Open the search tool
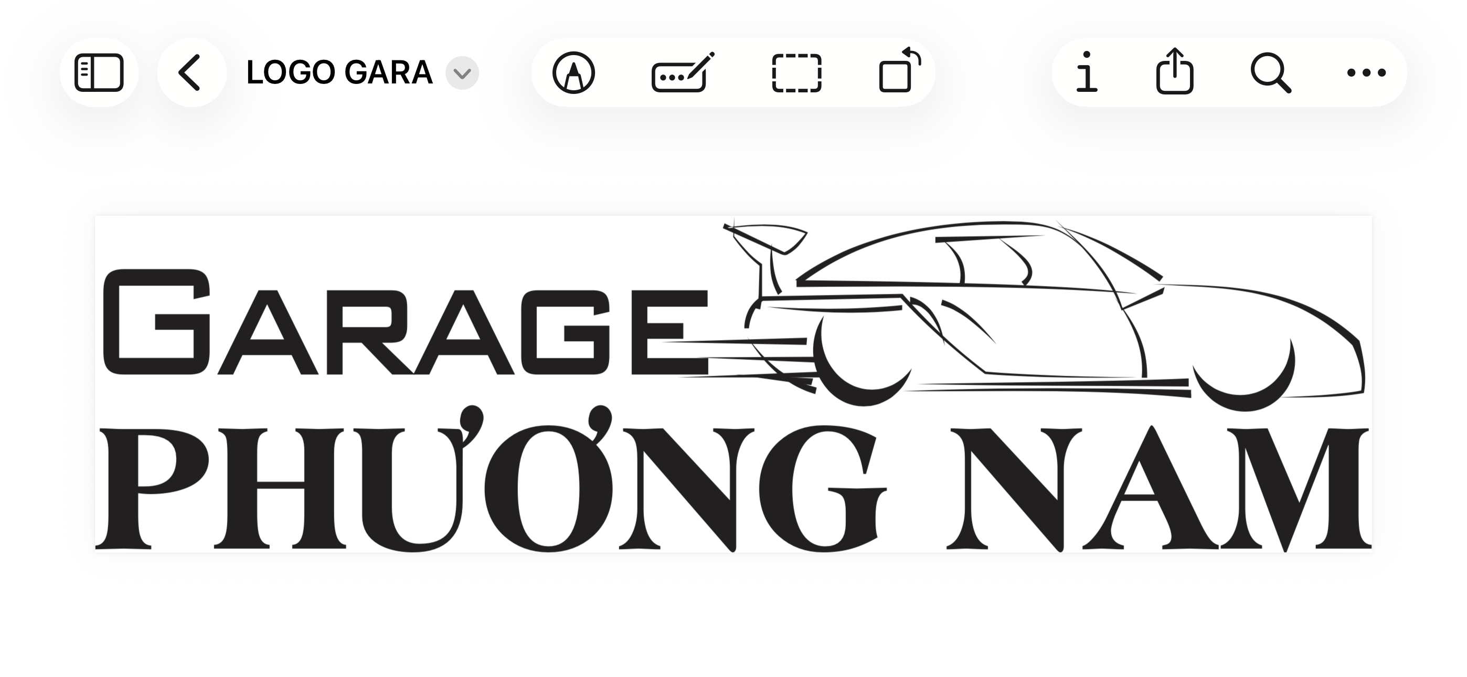The width and height of the screenshot is (1467, 677). click(x=1271, y=73)
